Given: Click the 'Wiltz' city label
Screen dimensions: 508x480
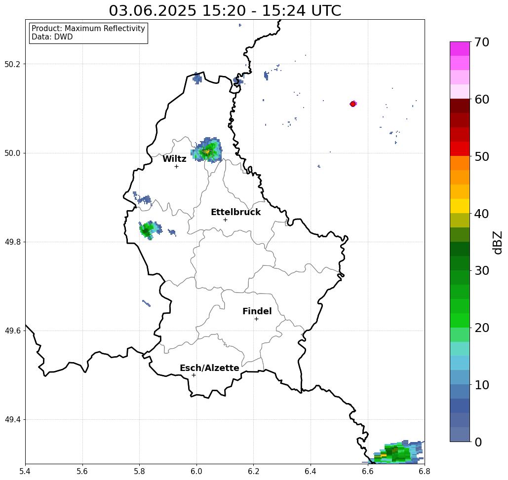Looking at the screenshot, I should (174, 159).
